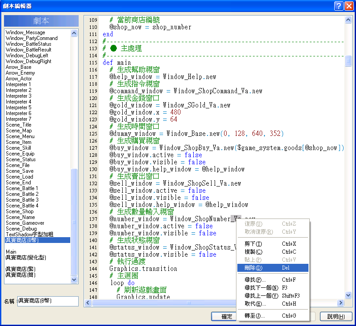Click script list scroll-down arrow
The height and width of the screenshot is (326, 356).
point(74,279)
